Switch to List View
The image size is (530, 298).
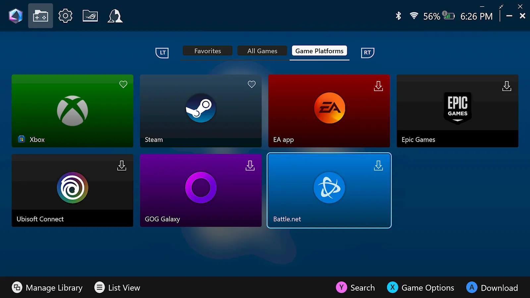[x=117, y=287]
